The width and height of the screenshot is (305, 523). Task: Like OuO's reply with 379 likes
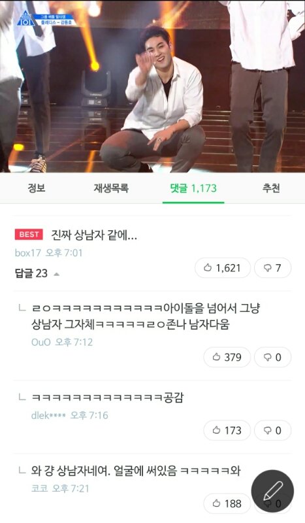[x=227, y=357]
